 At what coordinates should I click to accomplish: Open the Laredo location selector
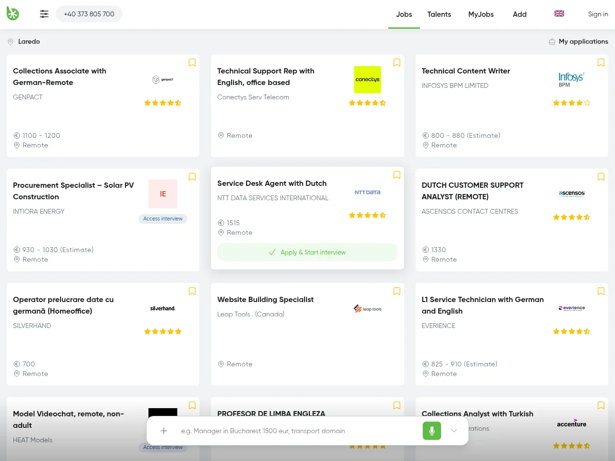coord(24,42)
